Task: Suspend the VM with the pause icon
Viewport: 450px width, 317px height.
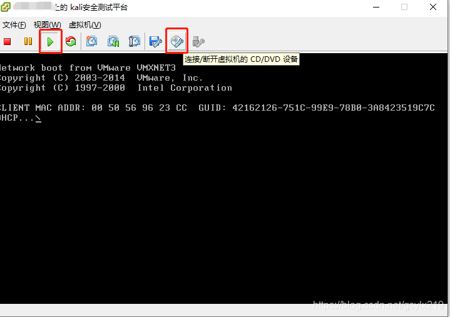Action: pos(28,41)
